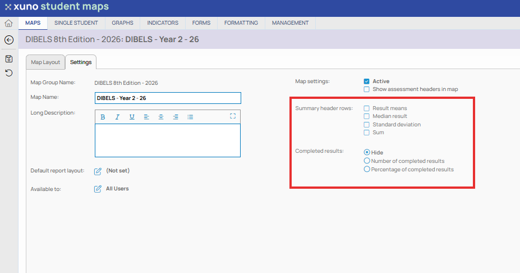
Task: Click the DIBELS 8th Edition - 2026 group name
Action: coord(126,83)
